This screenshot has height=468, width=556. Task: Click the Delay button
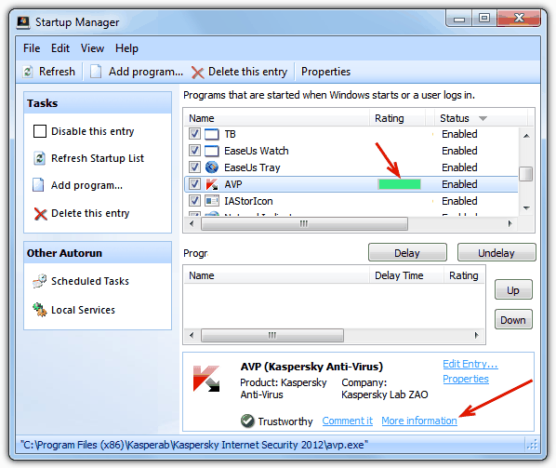[x=407, y=253]
